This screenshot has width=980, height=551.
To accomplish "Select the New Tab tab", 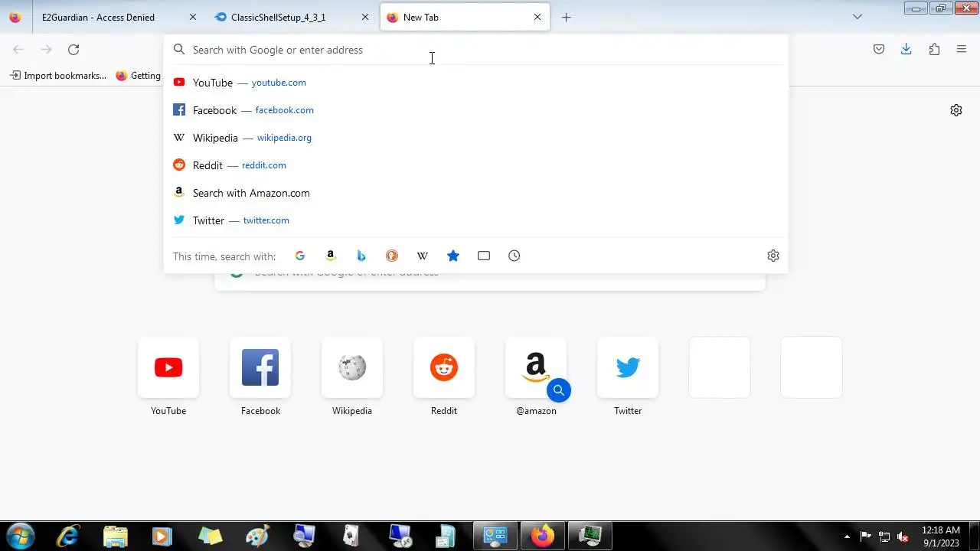I will coord(465,17).
